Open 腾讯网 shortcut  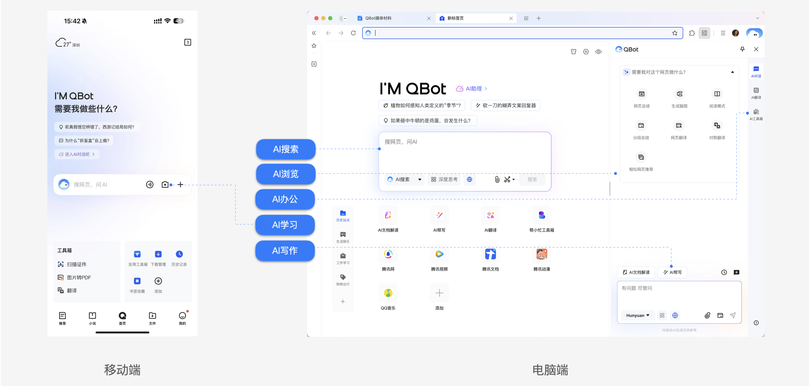click(388, 258)
